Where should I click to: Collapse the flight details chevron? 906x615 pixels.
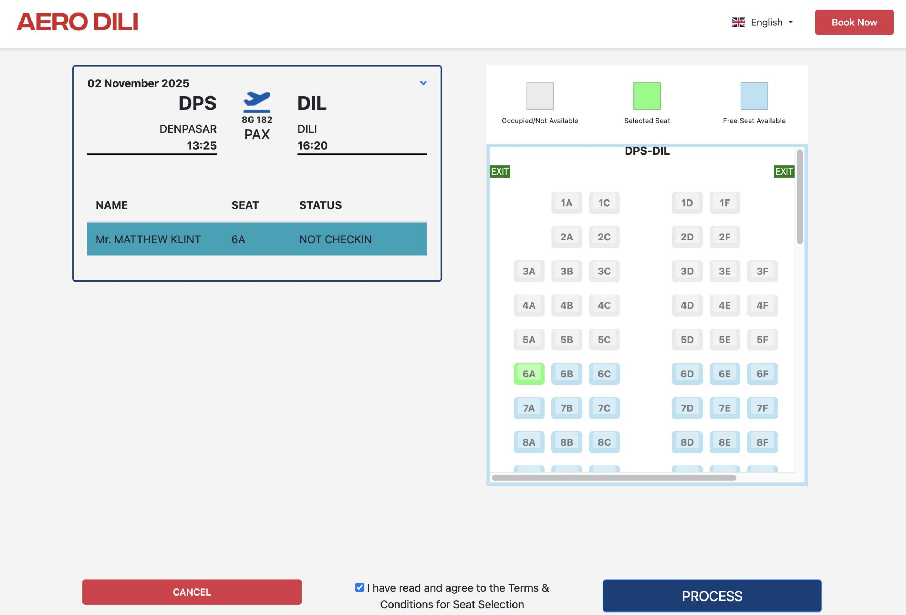[x=423, y=83]
